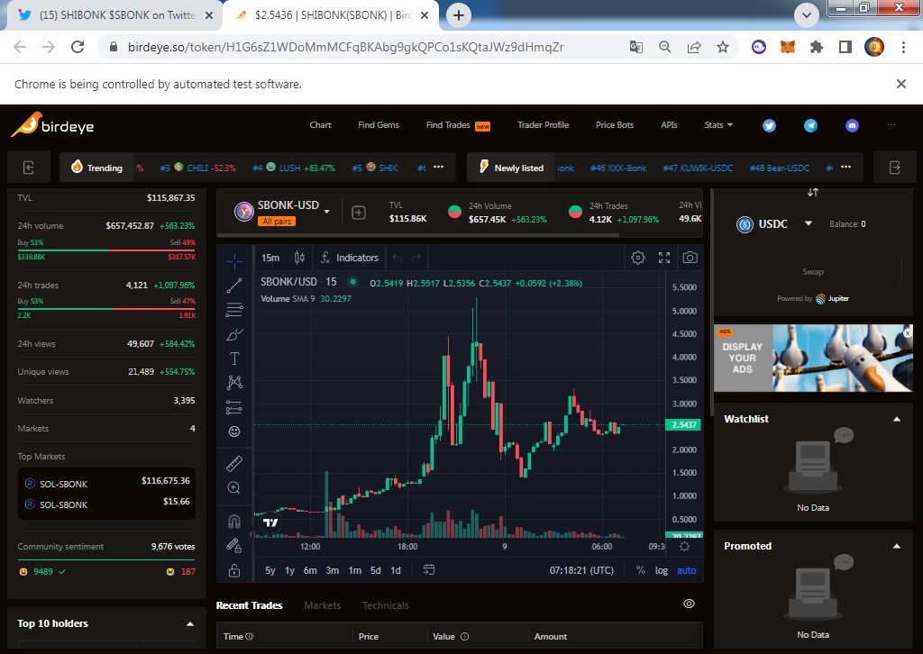Open the Trader Profile page
This screenshot has width=923, height=654.
coord(543,124)
